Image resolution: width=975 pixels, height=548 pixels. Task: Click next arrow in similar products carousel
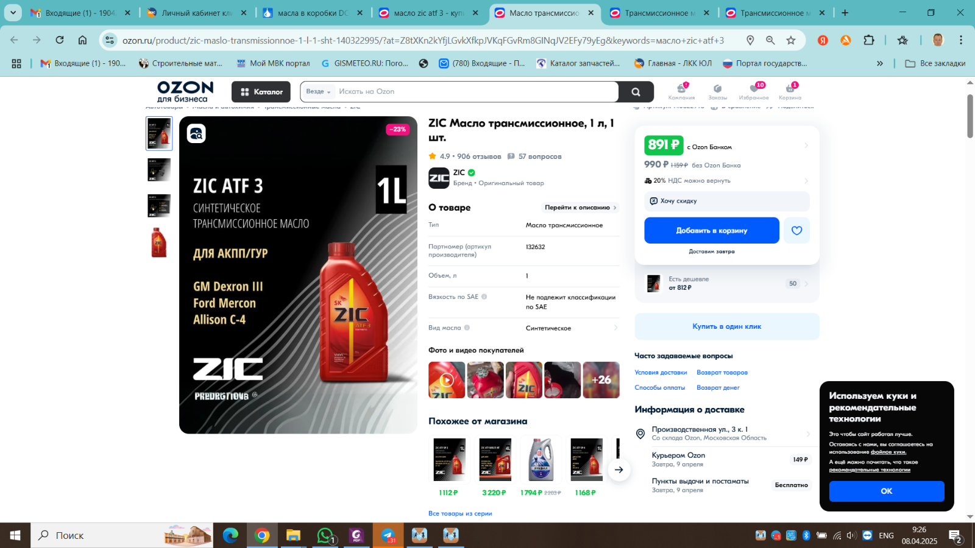pyautogui.click(x=619, y=470)
